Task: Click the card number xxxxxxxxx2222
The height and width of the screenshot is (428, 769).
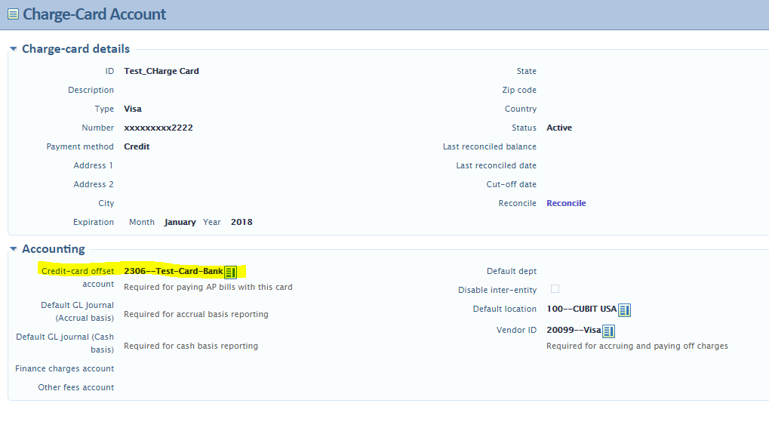Action: pyautogui.click(x=158, y=128)
